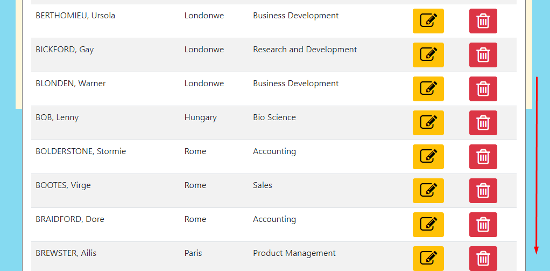Click Hungary location cell
This screenshot has height=271, width=550.
[x=200, y=117]
